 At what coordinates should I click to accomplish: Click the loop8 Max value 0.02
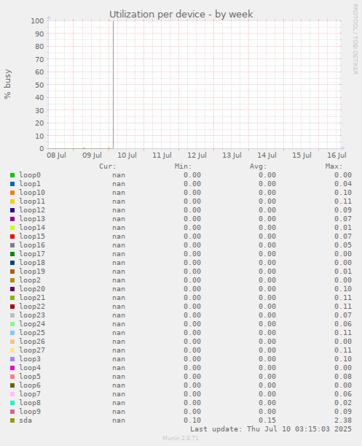343,403
